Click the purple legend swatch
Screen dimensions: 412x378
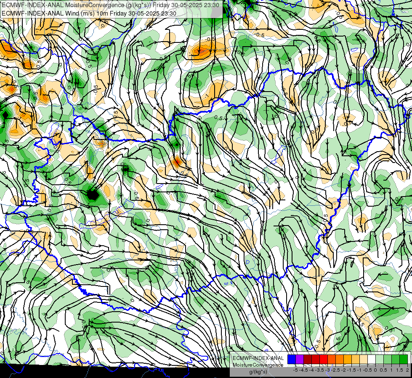pyautogui.click(x=300, y=359)
